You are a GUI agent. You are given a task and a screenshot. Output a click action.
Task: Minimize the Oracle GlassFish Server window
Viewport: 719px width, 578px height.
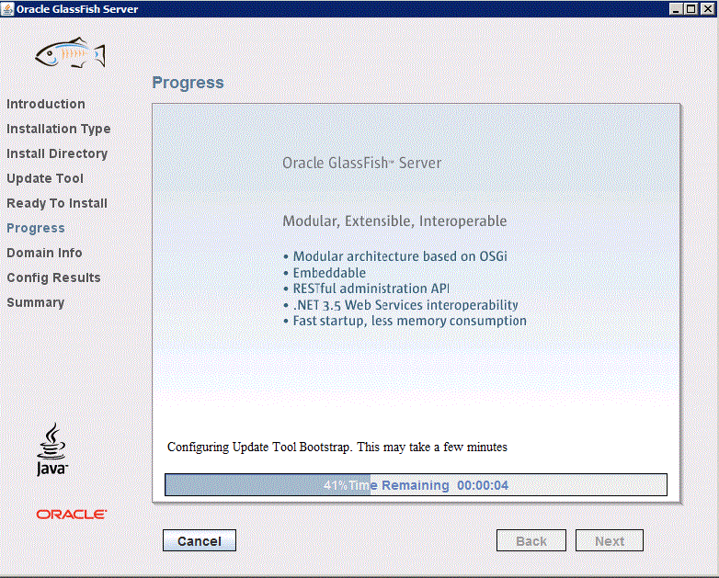676,8
